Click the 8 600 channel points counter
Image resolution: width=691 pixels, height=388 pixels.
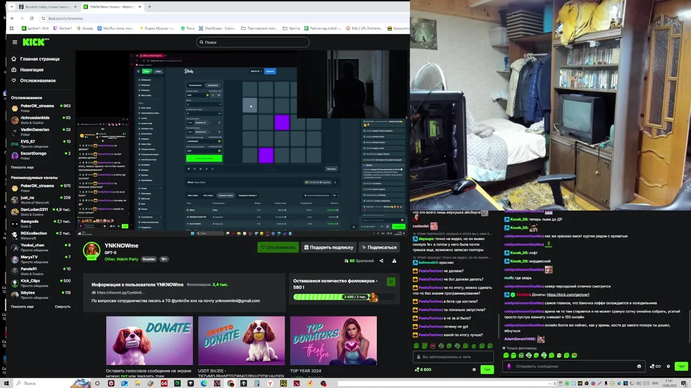click(423, 370)
